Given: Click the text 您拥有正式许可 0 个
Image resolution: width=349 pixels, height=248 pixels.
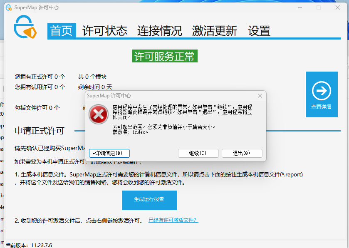Looking at the screenshot, I should tap(40, 77).
